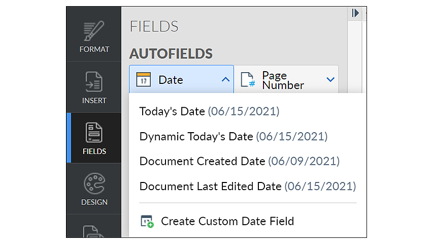
Task: Open the Design sidebar panel
Action: pos(94,189)
